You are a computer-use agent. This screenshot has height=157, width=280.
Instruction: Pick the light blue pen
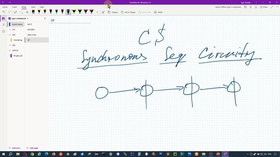coord(56,12)
